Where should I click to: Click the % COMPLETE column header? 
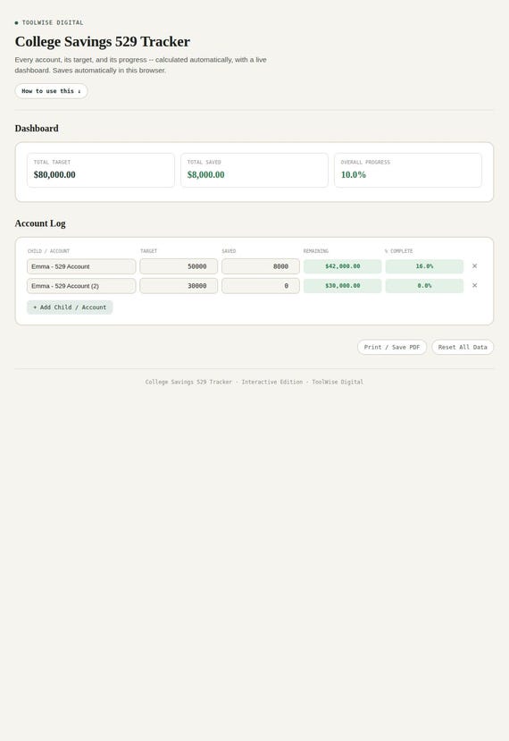398,251
